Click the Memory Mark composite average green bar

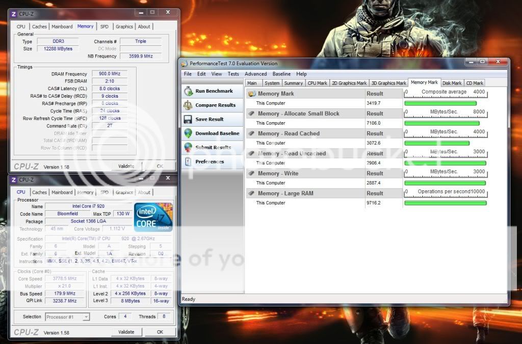[440, 103]
